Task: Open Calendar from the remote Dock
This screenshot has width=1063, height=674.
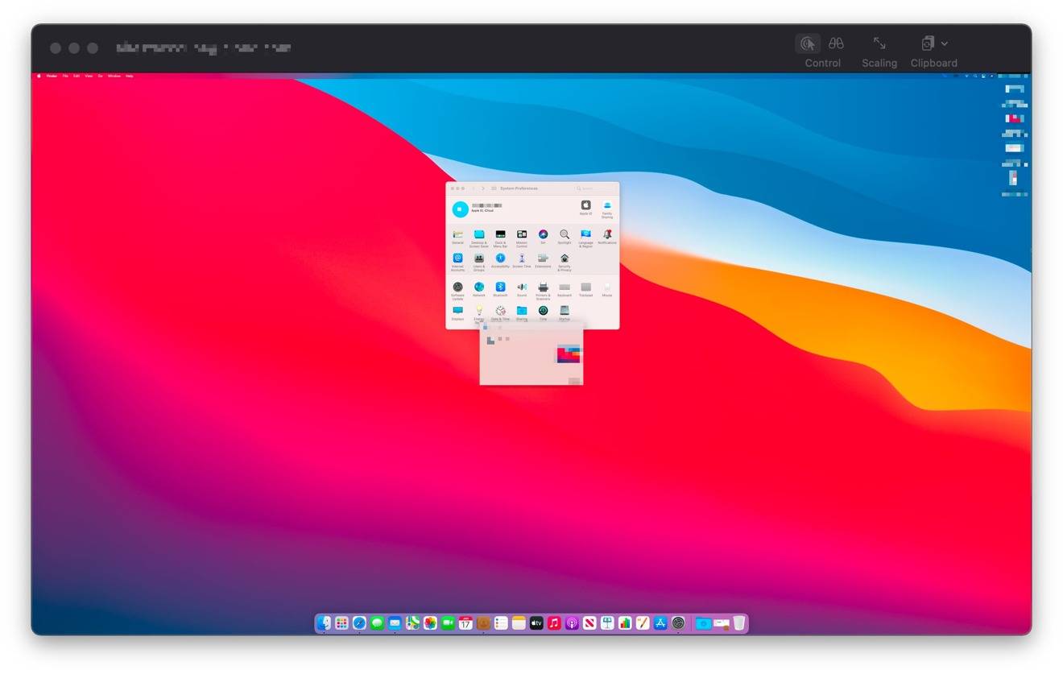Action: click(465, 623)
